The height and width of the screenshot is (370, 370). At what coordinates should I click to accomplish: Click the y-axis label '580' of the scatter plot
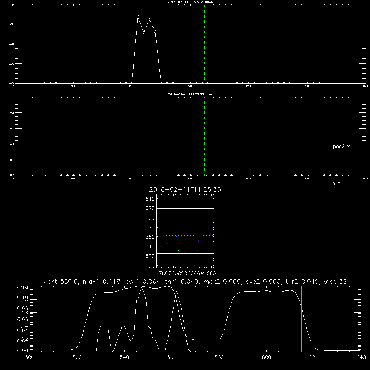(150, 228)
